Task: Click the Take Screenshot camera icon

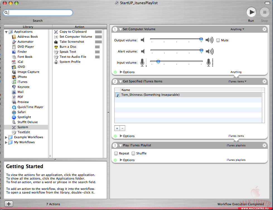Action: click(x=56, y=42)
